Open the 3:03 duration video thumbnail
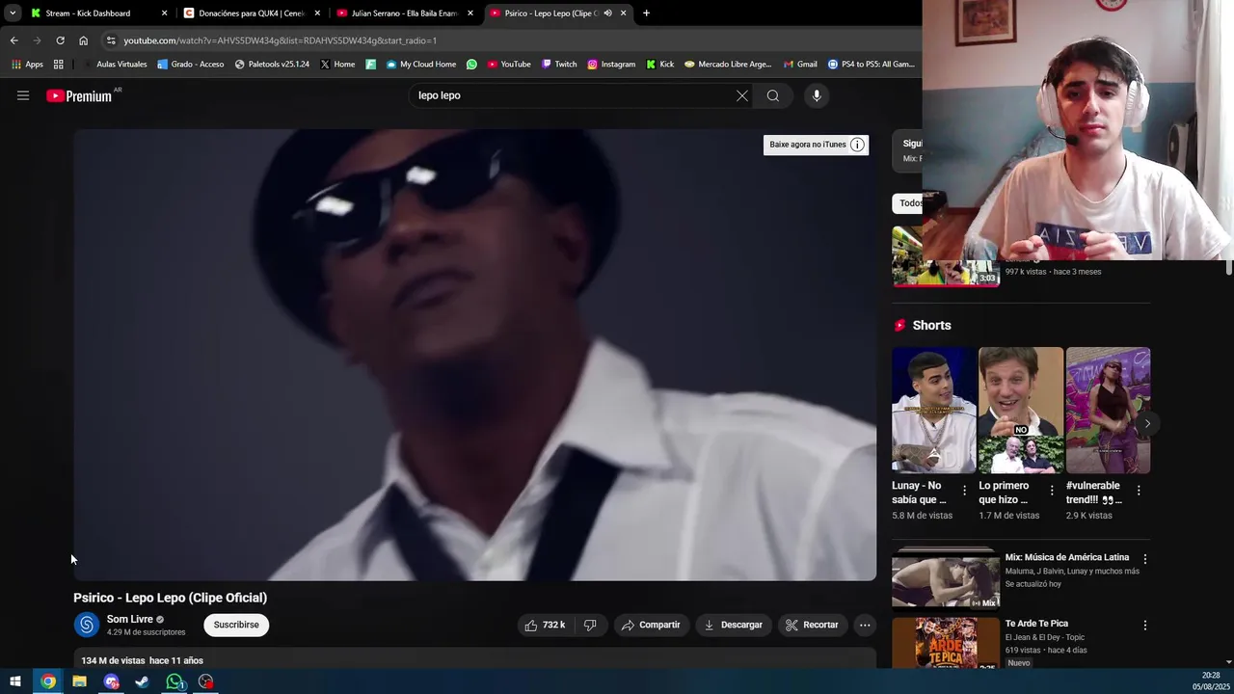The width and height of the screenshot is (1234, 694). [946, 256]
